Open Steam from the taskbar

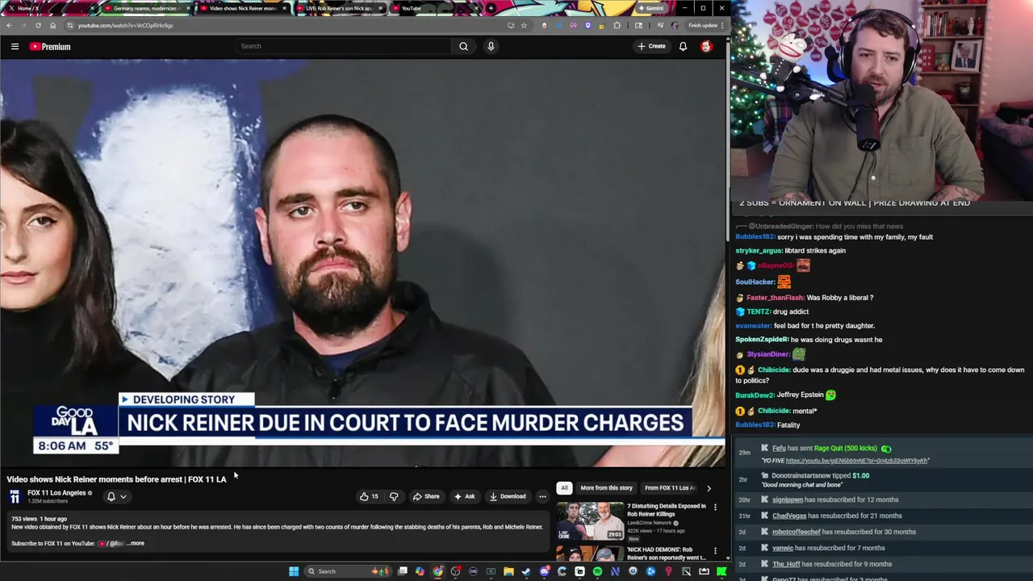click(526, 571)
